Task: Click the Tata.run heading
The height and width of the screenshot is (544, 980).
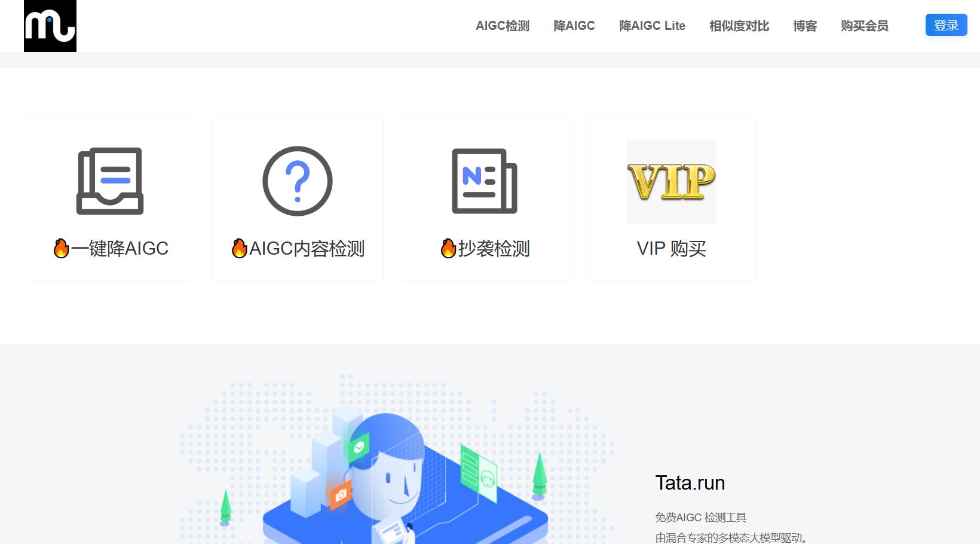Action: [x=690, y=482]
